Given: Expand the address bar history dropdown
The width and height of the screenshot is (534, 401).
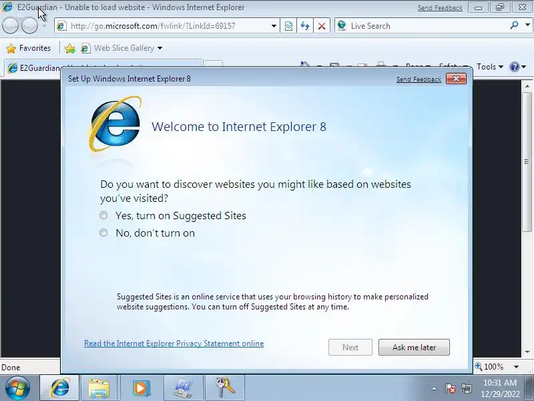Looking at the screenshot, I should coord(274,26).
